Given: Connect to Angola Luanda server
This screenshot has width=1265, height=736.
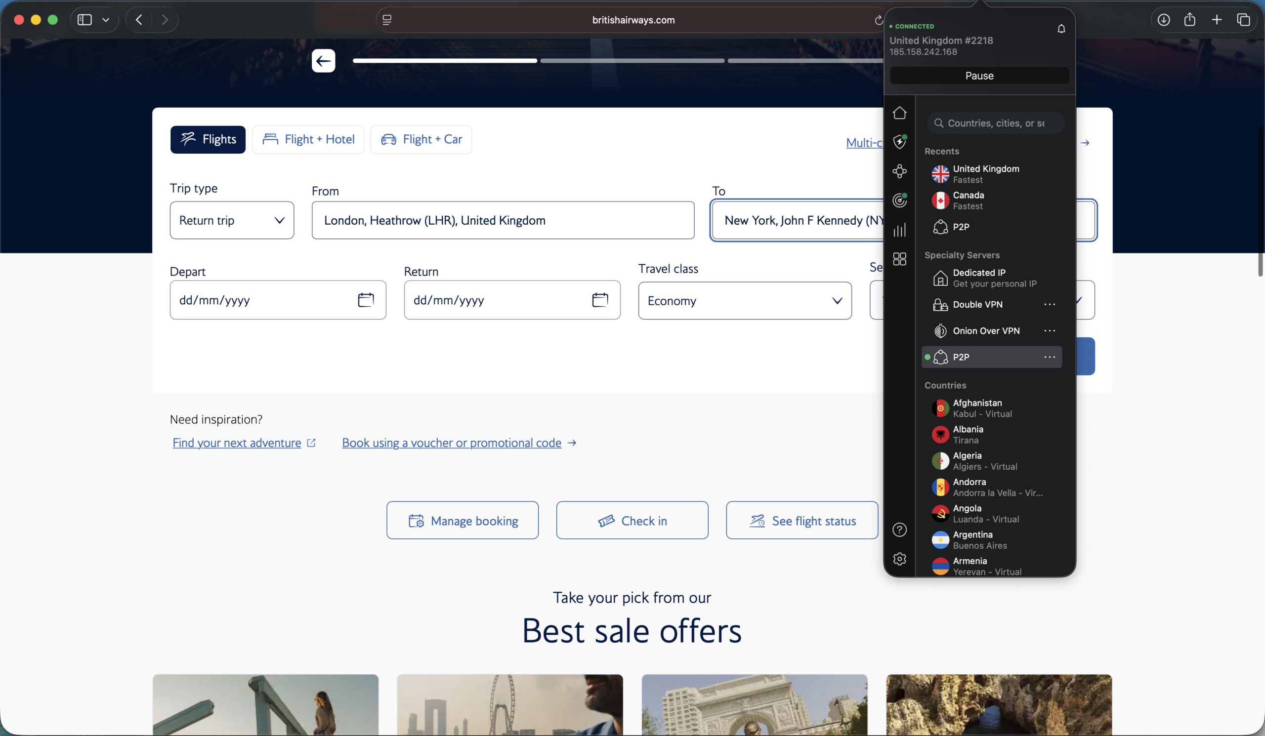Looking at the screenshot, I should click(991, 514).
